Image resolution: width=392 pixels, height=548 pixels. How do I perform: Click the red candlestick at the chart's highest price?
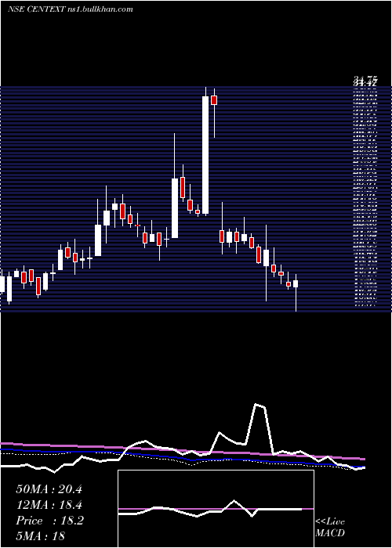point(214,100)
